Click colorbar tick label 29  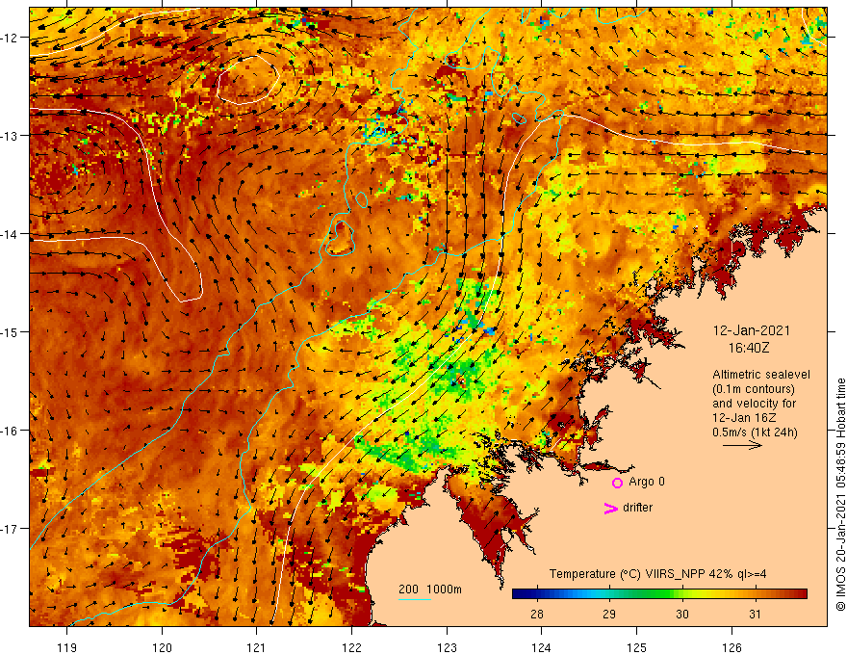coord(609,614)
